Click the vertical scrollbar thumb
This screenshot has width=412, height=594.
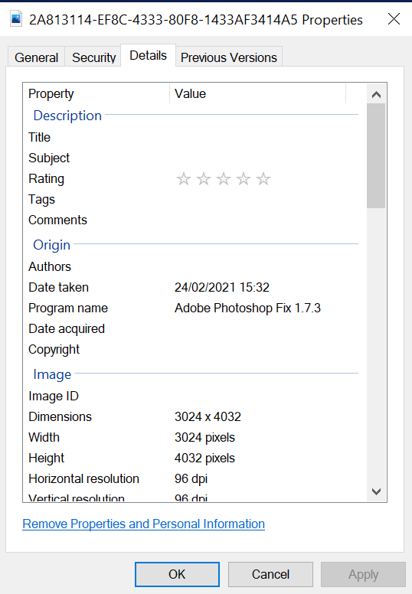(x=376, y=155)
